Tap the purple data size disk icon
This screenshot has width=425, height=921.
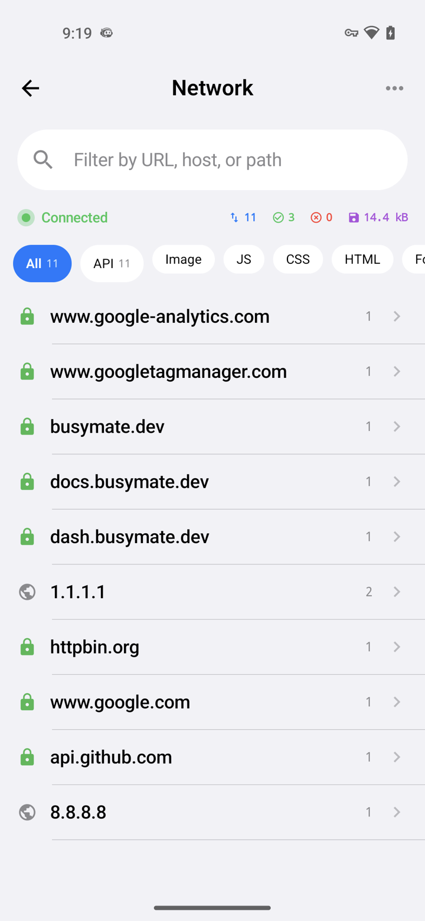pos(354,217)
